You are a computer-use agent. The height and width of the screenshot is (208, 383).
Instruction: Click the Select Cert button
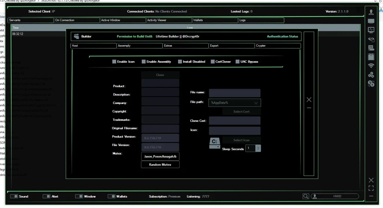[241, 111]
